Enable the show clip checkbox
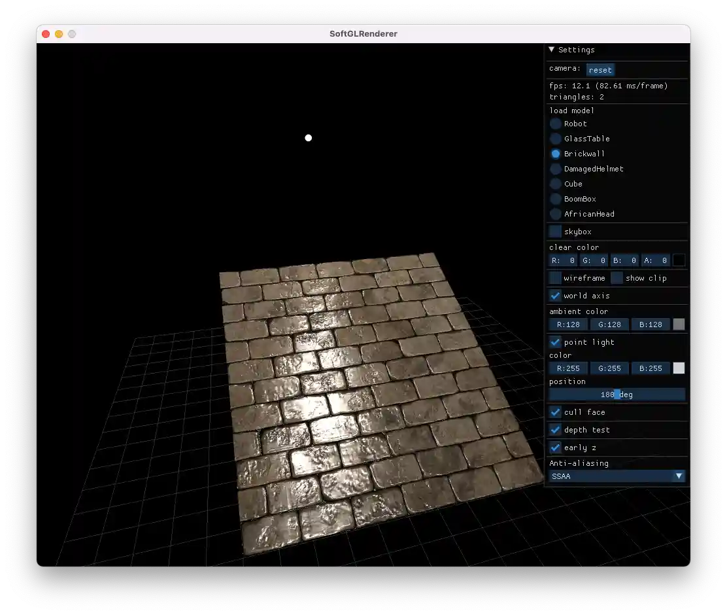Viewport: 727px width, 615px height. [617, 278]
